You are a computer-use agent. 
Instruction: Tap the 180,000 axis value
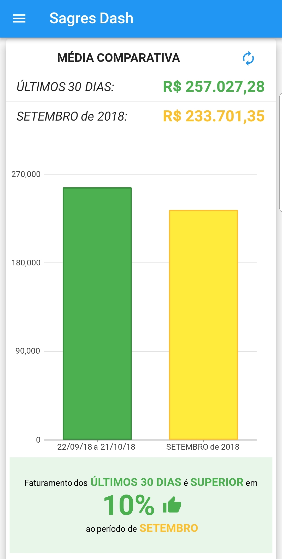[x=26, y=263]
